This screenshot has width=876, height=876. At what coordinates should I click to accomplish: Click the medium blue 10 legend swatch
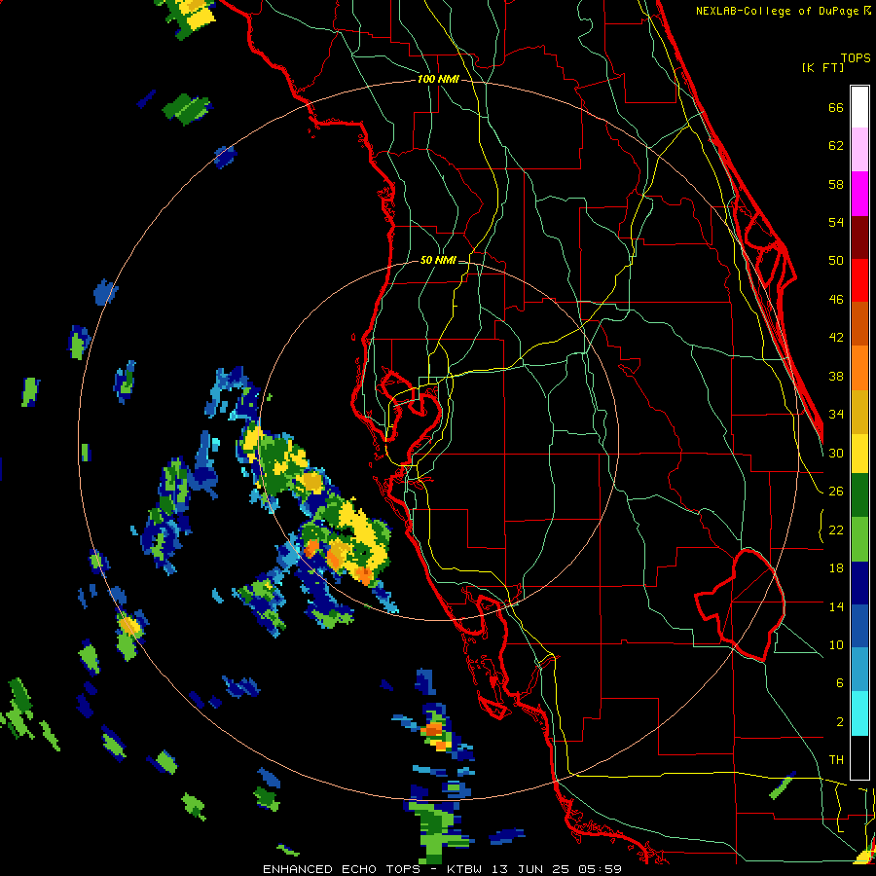point(859,626)
